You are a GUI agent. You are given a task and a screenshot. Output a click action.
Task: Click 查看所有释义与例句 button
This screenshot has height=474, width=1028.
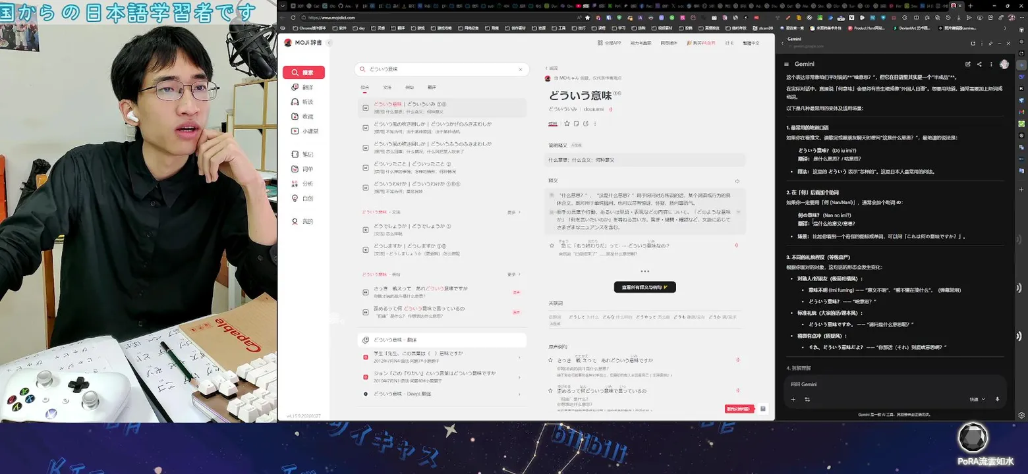click(x=644, y=287)
